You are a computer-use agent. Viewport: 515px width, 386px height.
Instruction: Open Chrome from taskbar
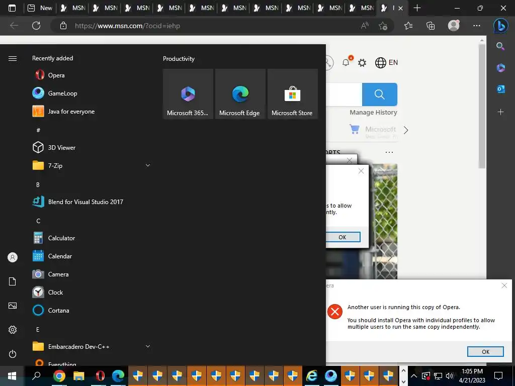coord(59,376)
